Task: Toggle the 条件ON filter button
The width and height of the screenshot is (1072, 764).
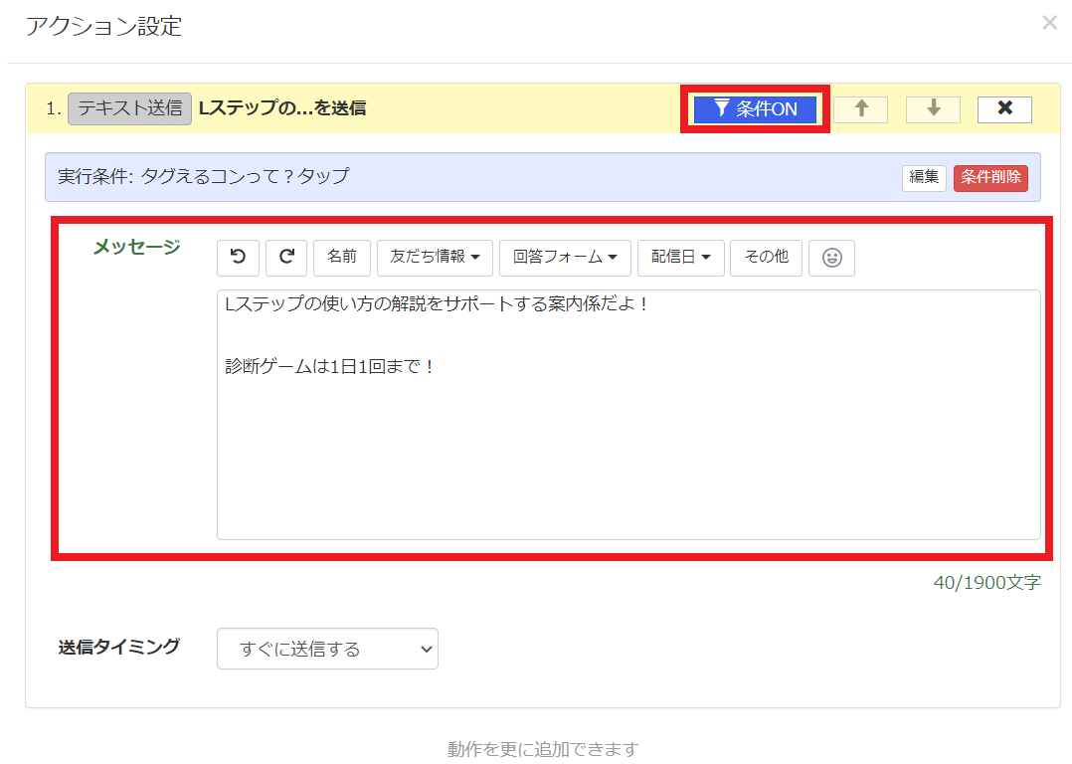Action: point(755,109)
